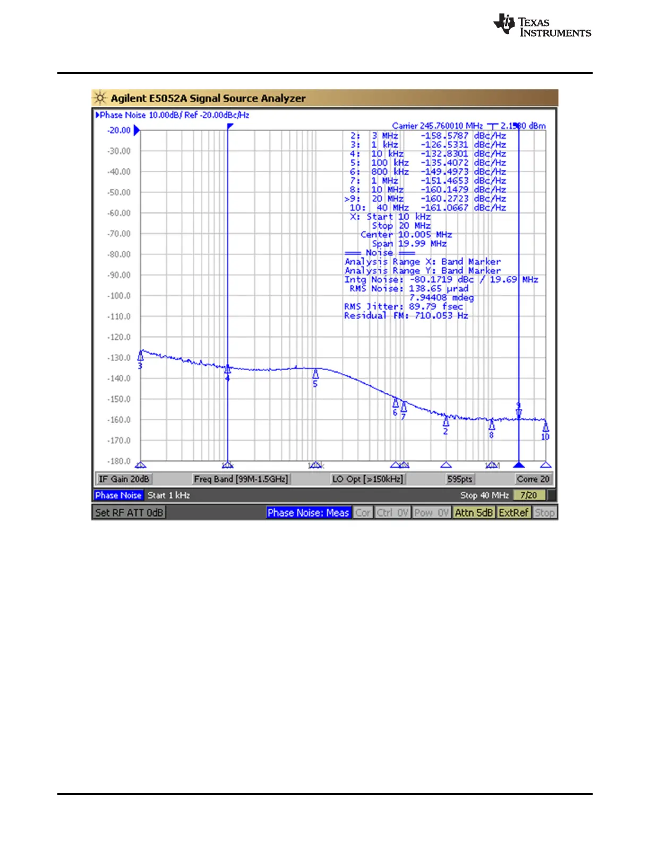Click the -100.0 Y-axis label
The image size is (650, 841).
(x=119, y=296)
